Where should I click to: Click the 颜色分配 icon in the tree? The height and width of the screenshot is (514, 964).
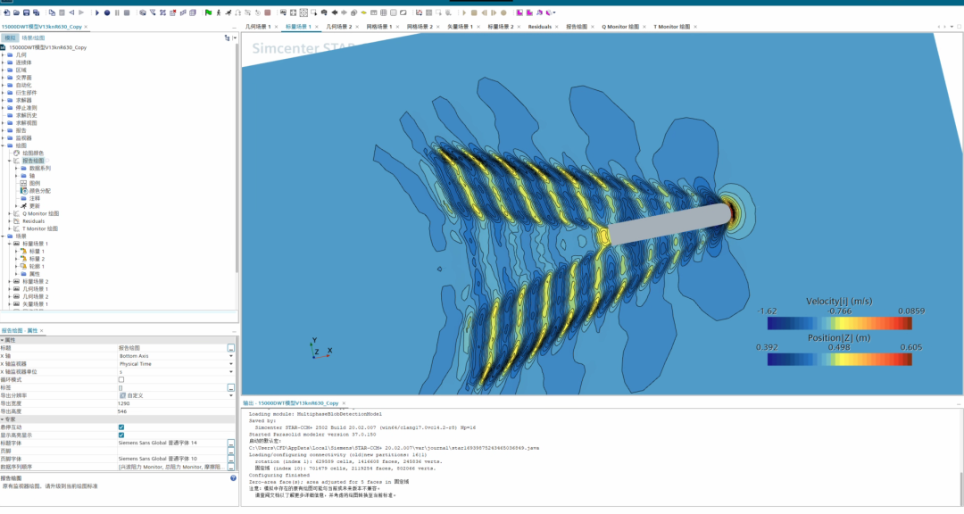24,191
